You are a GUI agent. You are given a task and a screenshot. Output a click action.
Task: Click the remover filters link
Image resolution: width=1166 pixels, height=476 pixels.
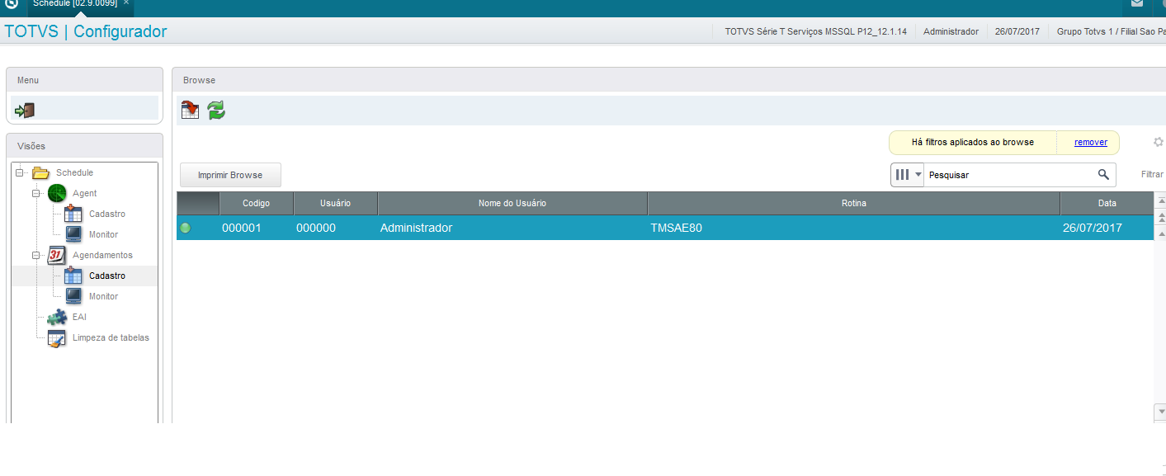tap(1091, 142)
